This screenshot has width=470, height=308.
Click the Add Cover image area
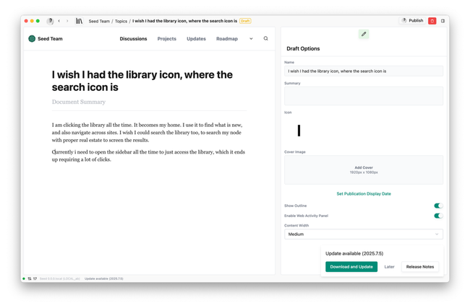click(363, 170)
